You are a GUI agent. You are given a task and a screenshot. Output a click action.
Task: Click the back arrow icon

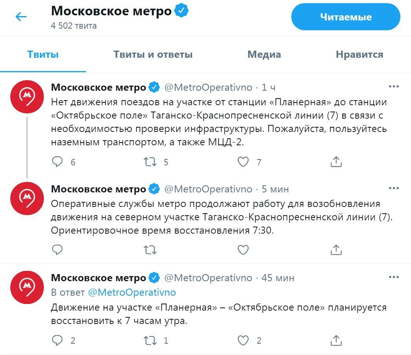[x=21, y=16]
